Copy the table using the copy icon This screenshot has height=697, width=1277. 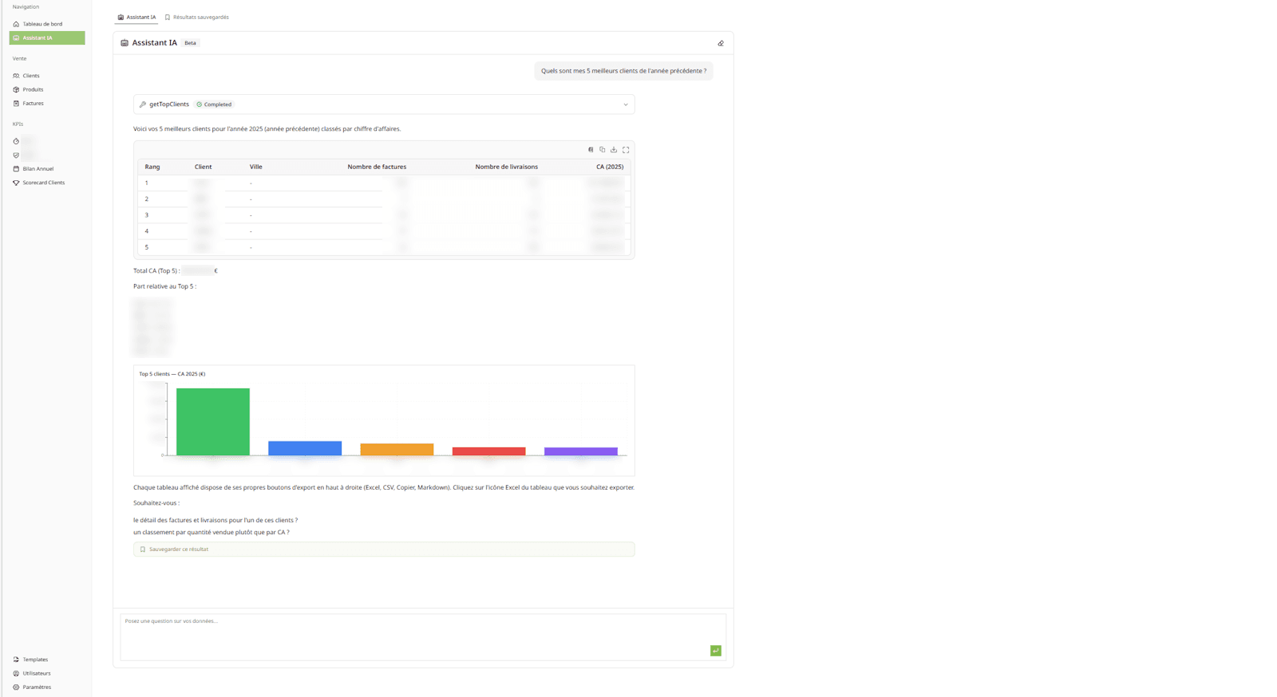603,150
